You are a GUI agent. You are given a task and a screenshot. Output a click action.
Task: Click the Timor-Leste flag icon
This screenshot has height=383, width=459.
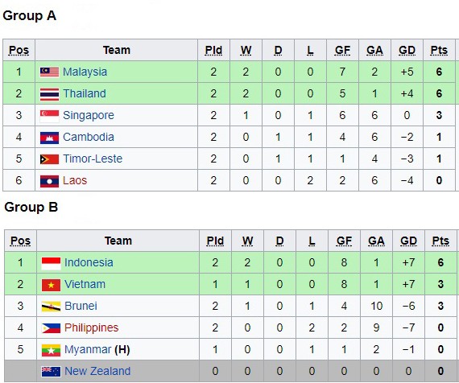[x=49, y=159]
